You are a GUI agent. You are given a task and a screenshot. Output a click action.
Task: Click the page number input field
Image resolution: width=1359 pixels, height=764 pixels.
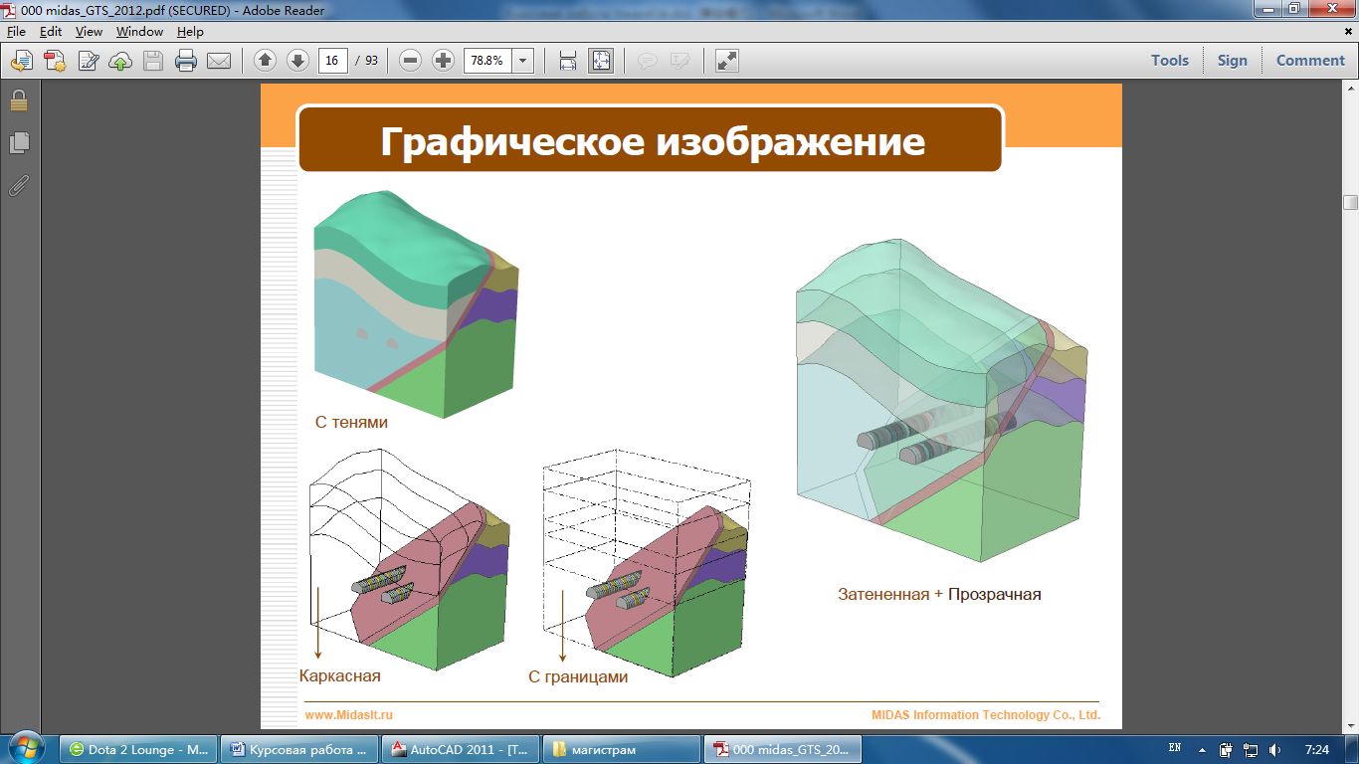[x=332, y=61]
